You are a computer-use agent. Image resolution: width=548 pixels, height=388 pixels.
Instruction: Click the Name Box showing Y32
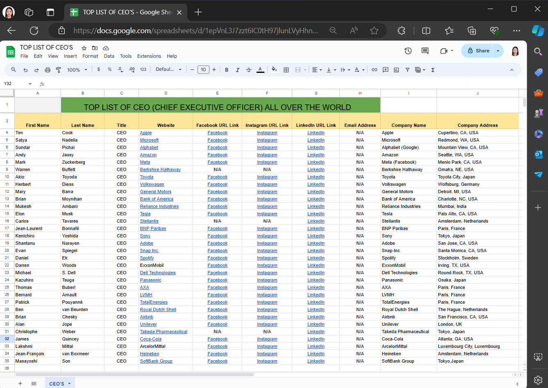[x=14, y=84]
